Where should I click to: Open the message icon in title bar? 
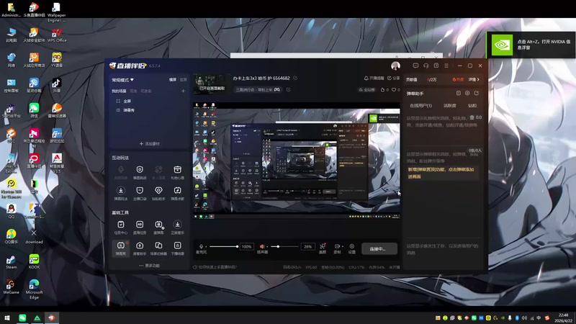pyautogui.click(x=415, y=66)
